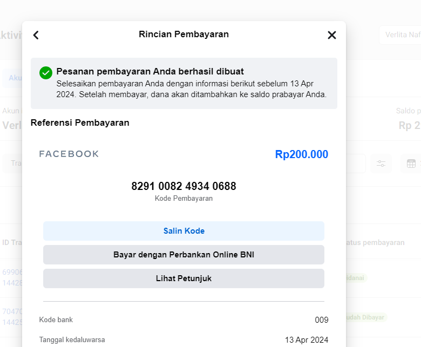Open Lihat Petunjuk instructions
The image size is (421, 347).
[x=184, y=278]
